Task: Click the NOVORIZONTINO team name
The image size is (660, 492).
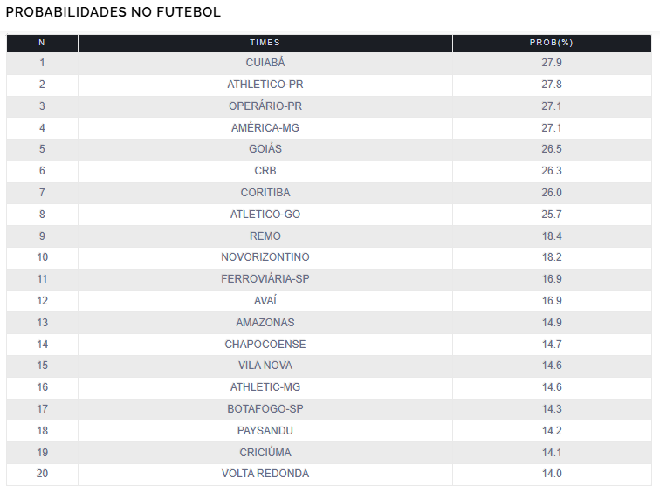Action: click(x=265, y=257)
